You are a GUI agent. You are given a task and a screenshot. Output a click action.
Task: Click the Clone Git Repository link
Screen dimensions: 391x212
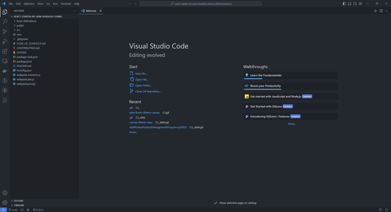pos(148,91)
